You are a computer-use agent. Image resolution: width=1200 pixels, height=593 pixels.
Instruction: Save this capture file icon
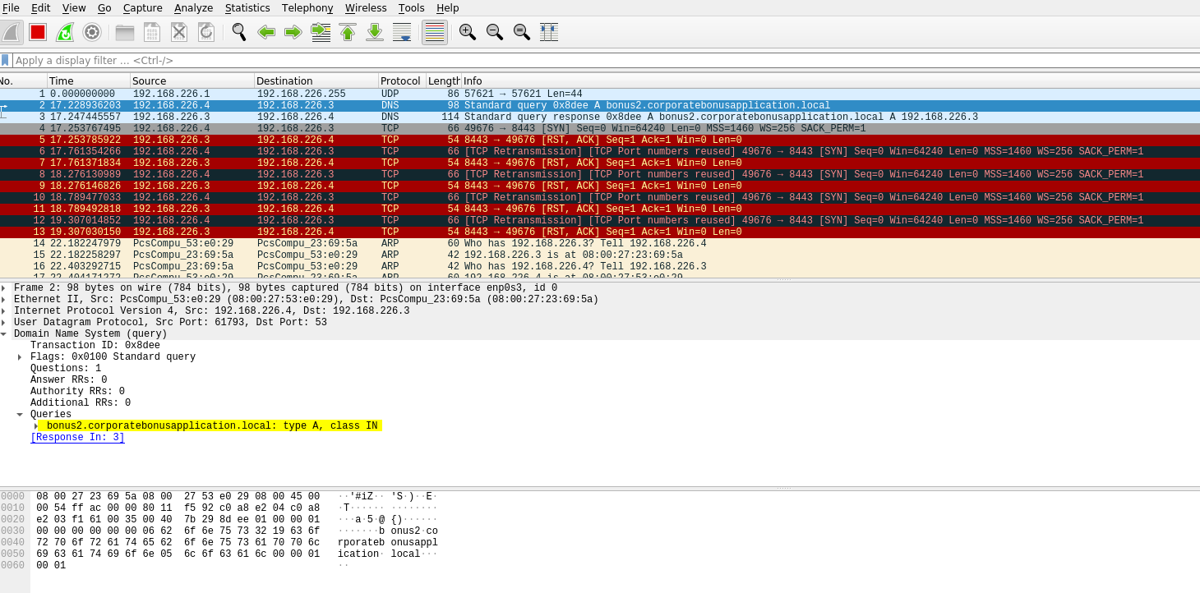click(152, 32)
